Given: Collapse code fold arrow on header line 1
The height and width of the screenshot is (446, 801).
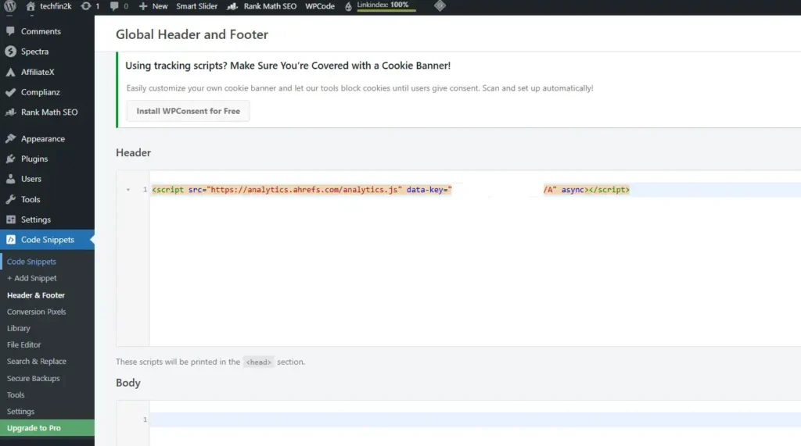Looking at the screenshot, I should (x=128, y=189).
